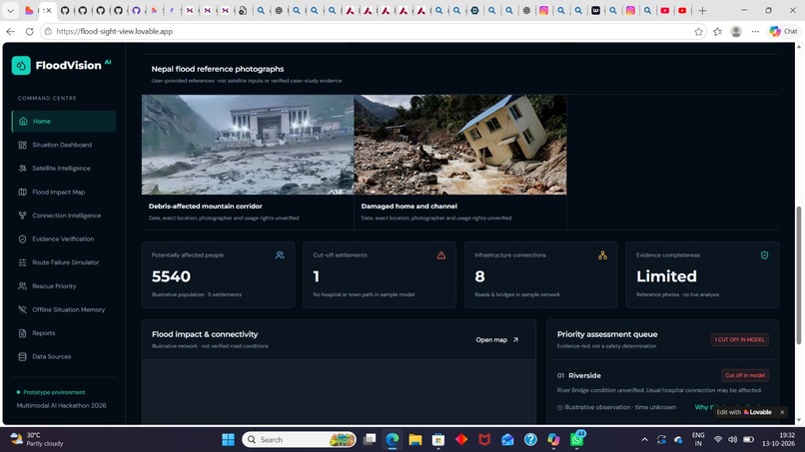Click the browser back arrow

(10, 31)
